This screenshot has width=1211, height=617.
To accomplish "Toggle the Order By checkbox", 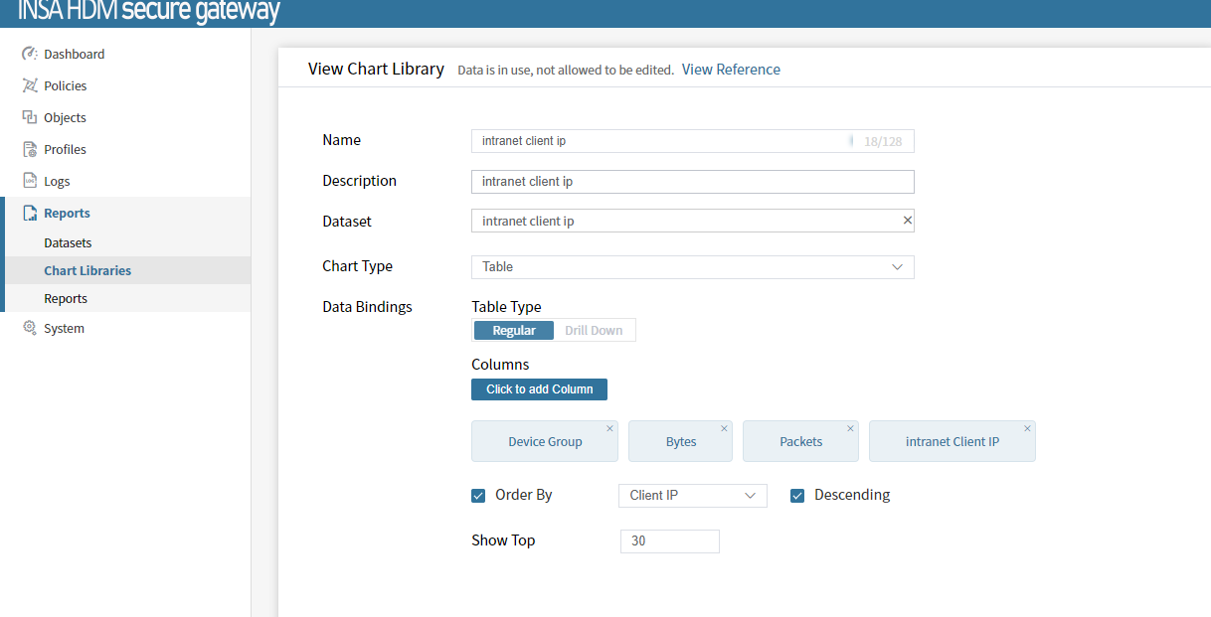I will coord(478,496).
